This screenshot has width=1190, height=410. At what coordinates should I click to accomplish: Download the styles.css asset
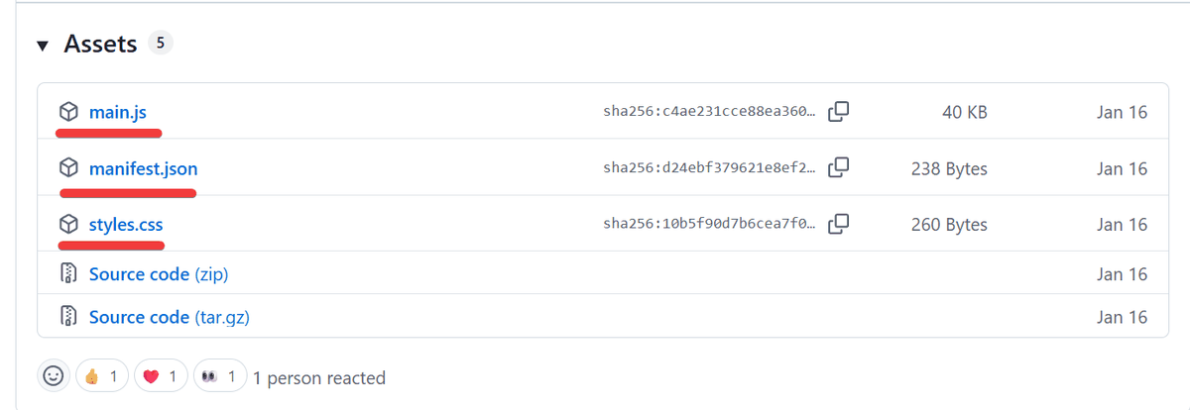pyautogui.click(x=126, y=224)
